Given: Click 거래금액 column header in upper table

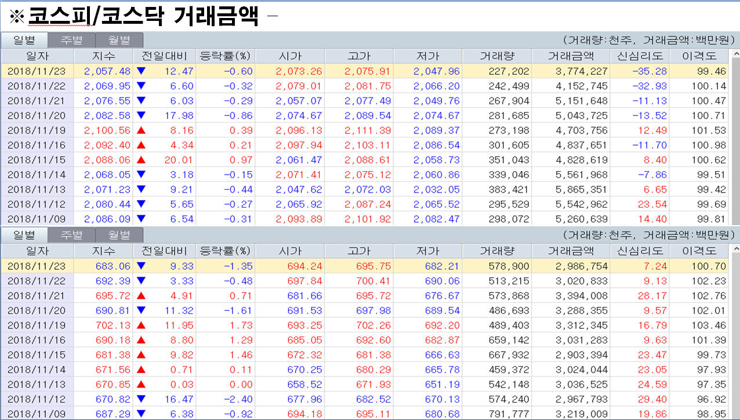Looking at the screenshot, I should pyautogui.click(x=571, y=56).
